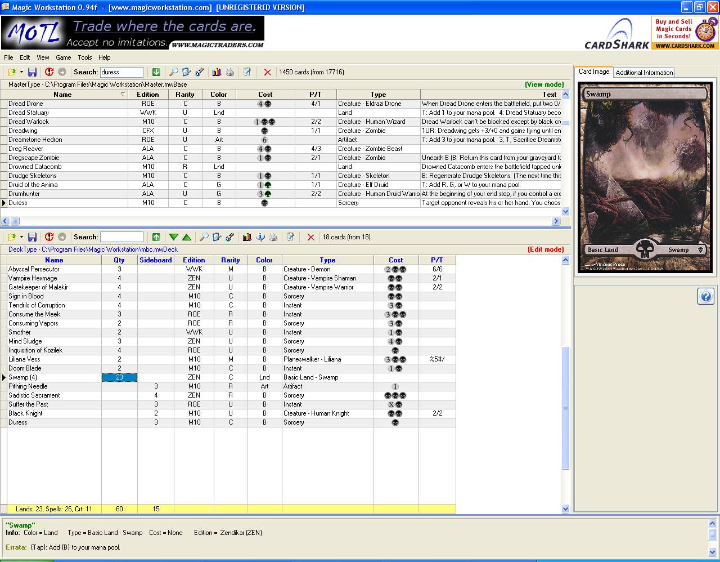Save the deck with deck toolbar floppy icon
The image size is (720, 562).
point(32,237)
